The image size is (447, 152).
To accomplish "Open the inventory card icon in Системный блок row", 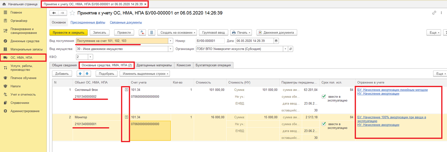I will click(x=126, y=90).
